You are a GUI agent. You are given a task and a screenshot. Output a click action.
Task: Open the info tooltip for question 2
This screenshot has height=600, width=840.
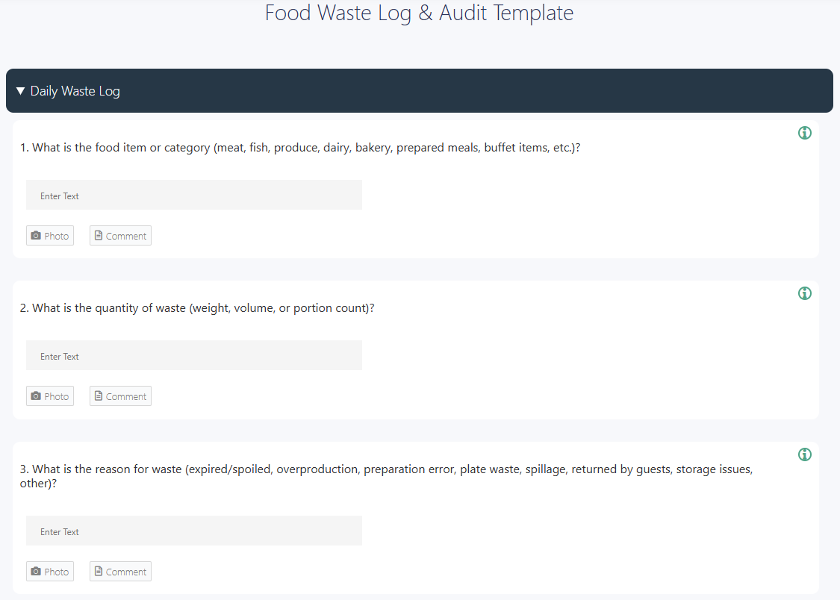pos(804,293)
